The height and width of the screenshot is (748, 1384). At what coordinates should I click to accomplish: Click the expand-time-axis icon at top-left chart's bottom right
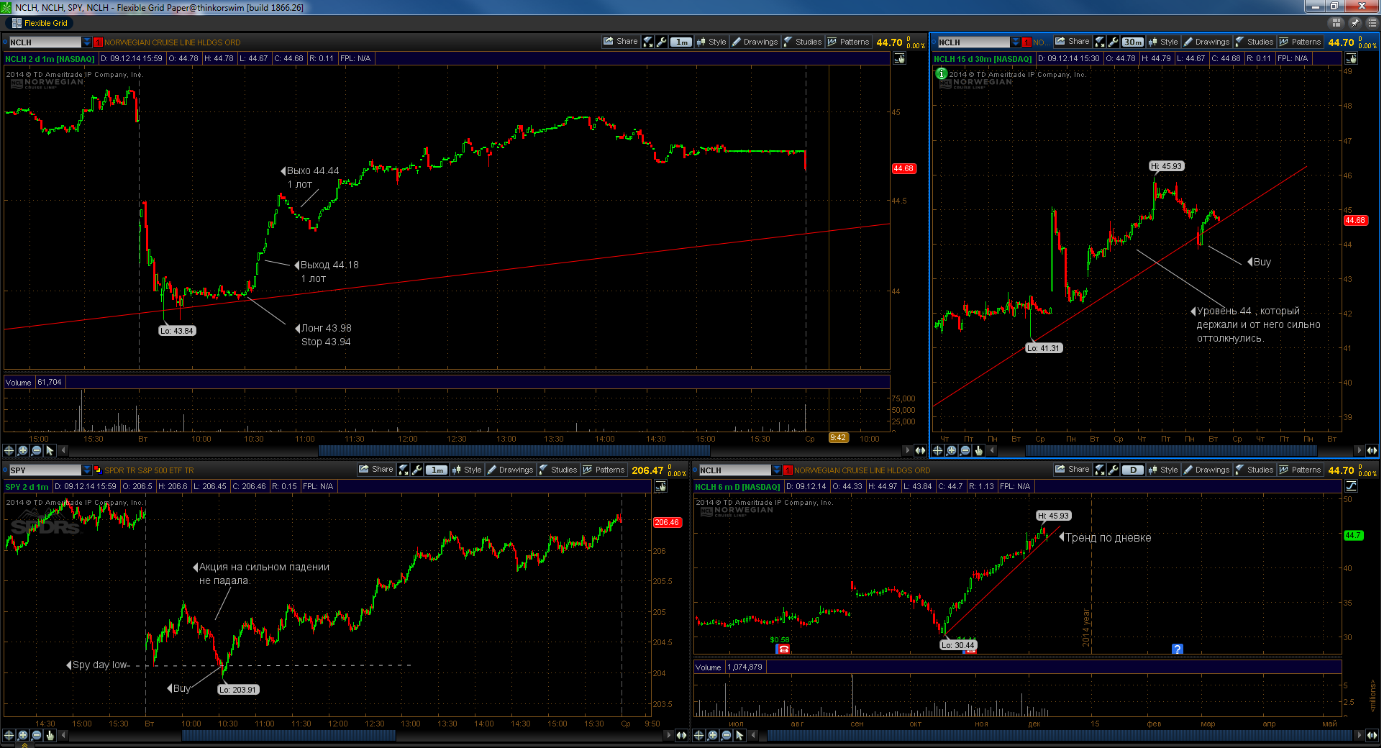(920, 450)
